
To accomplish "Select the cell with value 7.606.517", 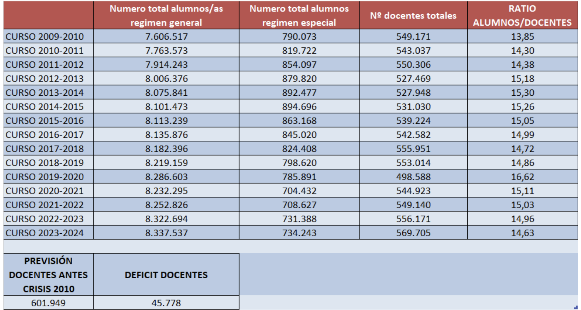I will 166,37.
